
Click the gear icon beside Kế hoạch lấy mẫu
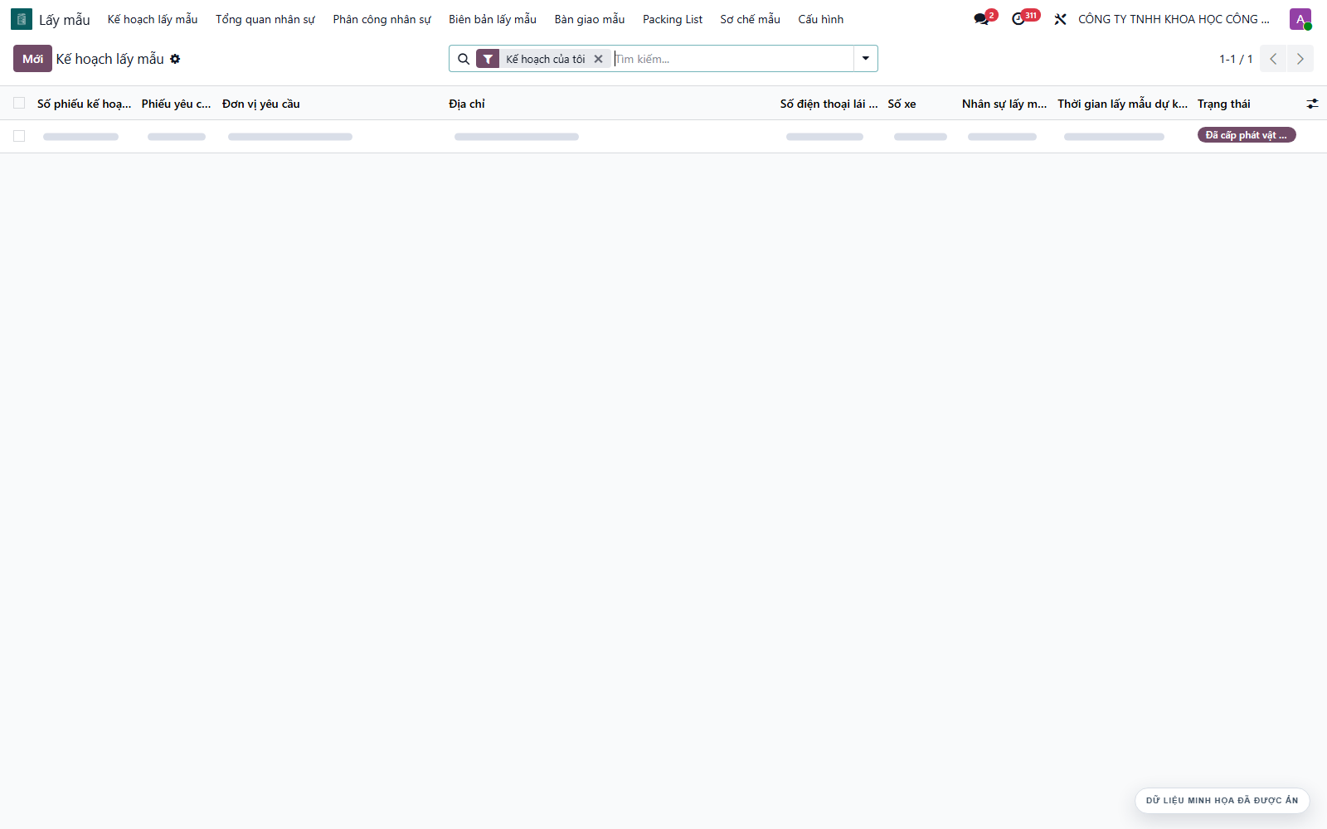click(x=175, y=59)
